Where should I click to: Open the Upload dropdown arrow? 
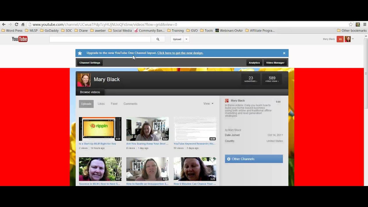(186, 39)
